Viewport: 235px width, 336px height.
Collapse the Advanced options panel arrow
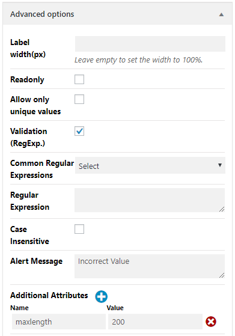tap(221, 14)
